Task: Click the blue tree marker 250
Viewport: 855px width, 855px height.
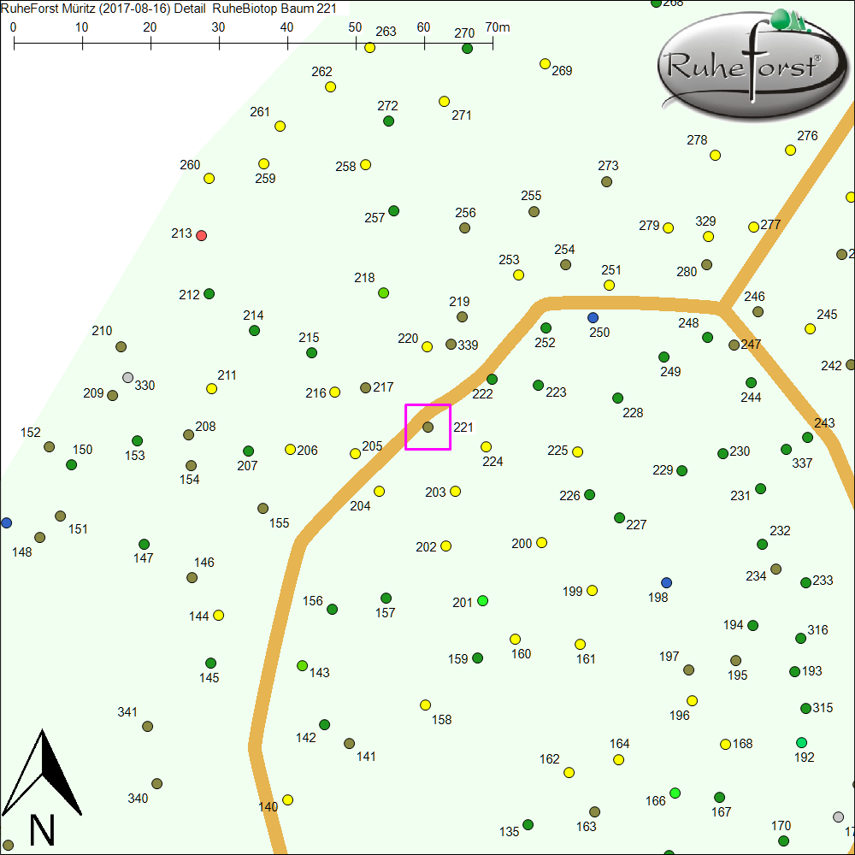Action: click(593, 318)
